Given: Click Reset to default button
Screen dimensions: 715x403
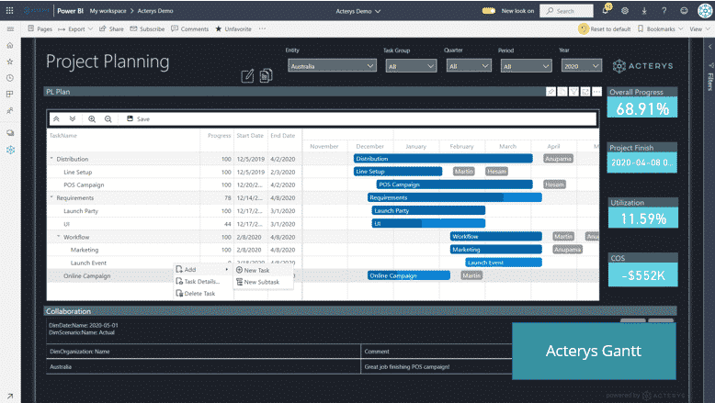Looking at the screenshot, I should 606,29.
